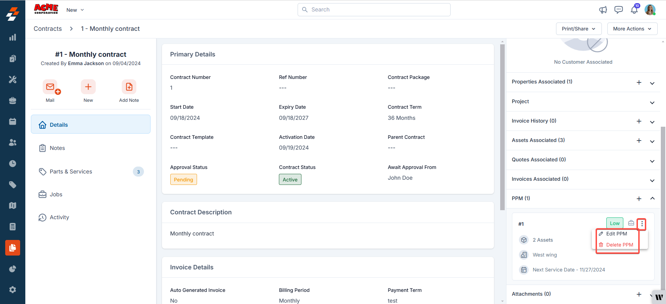Switch to the Parts & Services tab
Viewport: 666px width, 304px height.
pyautogui.click(x=71, y=172)
